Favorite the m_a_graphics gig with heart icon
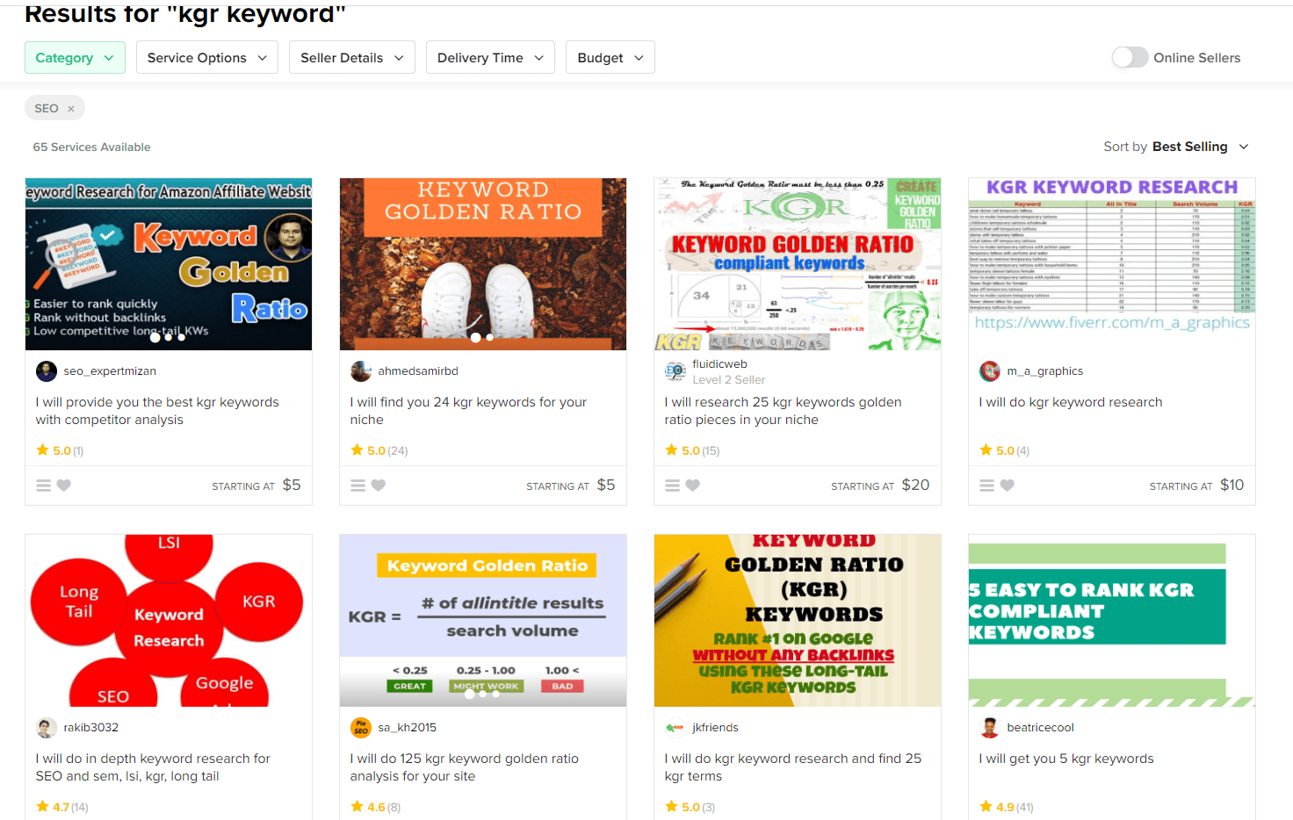This screenshot has height=820, width=1293. coord(1008,486)
